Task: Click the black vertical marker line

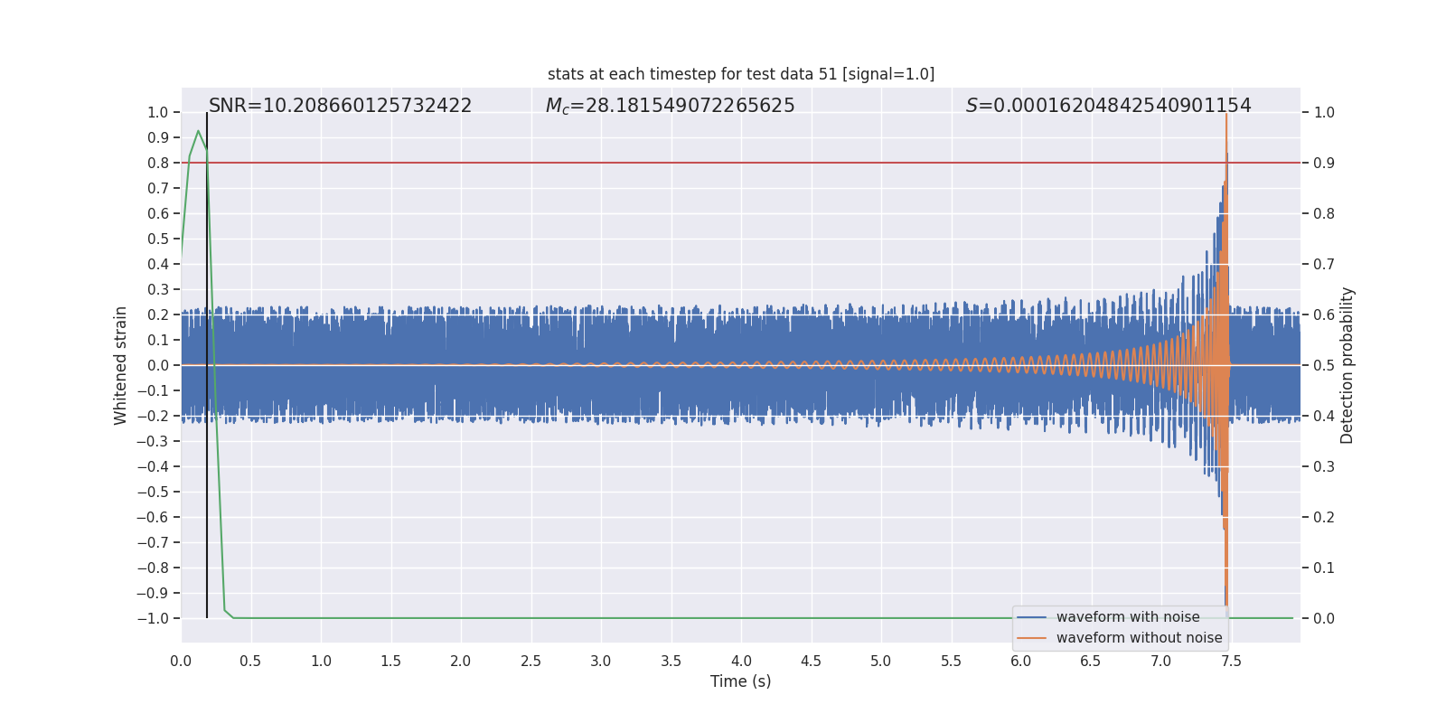Action: tap(207, 365)
